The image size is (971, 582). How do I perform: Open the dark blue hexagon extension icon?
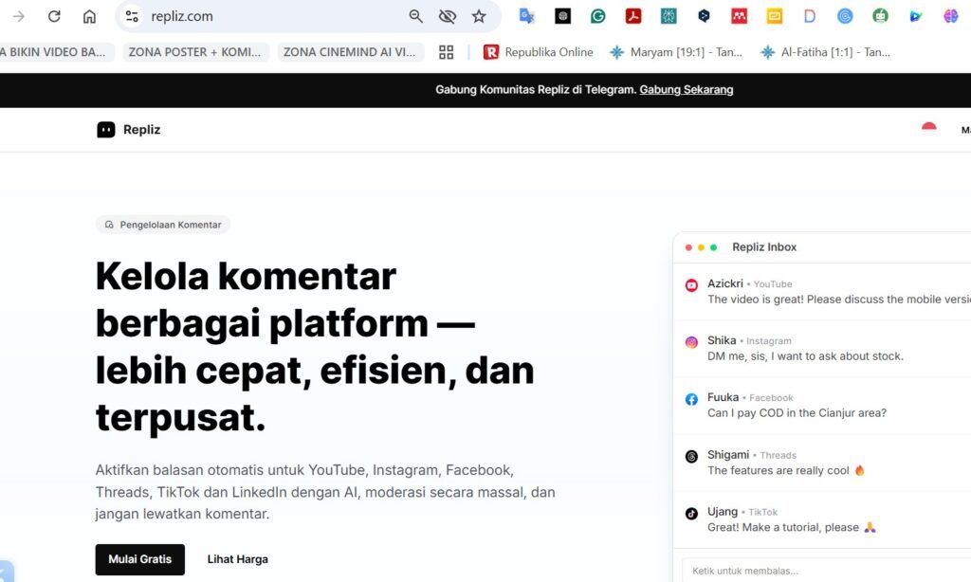(x=704, y=16)
